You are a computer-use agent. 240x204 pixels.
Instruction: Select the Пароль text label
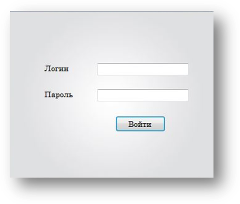tap(58, 95)
